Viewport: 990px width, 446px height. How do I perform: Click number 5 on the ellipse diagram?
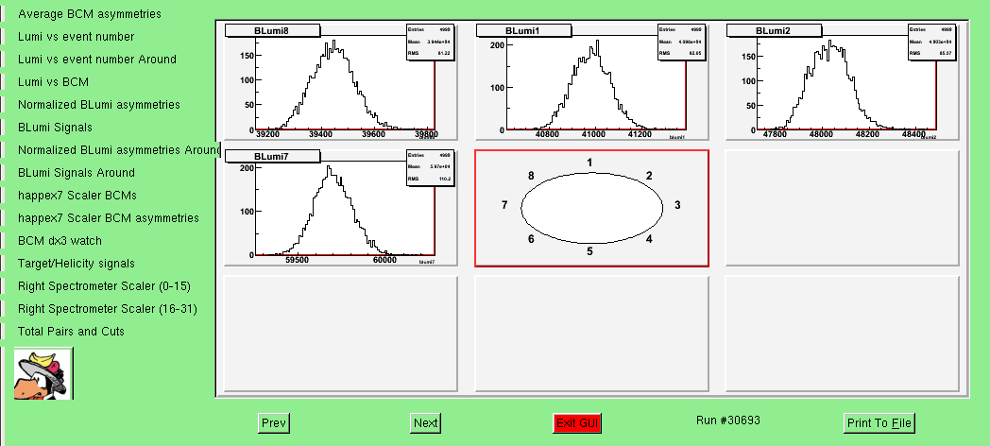(589, 251)
